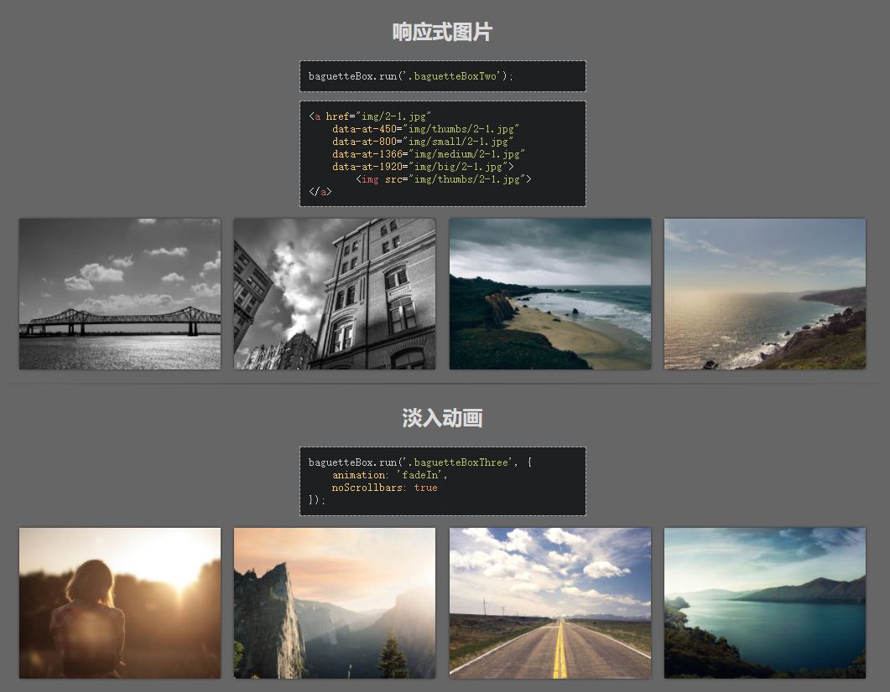Click the data-at-1366 attribute line
The width and height of the screenshot is (890, 692).
428,154
